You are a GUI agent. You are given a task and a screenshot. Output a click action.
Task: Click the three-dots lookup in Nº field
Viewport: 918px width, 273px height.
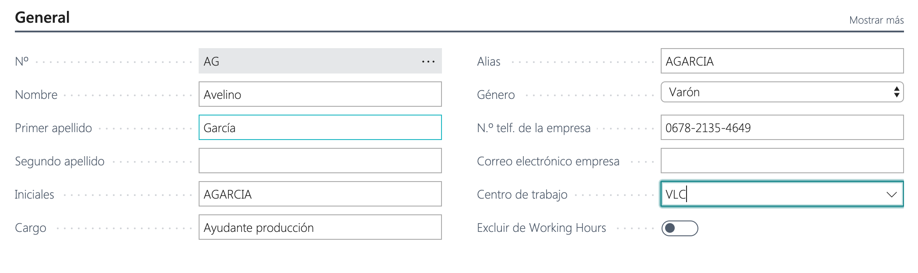428,62
